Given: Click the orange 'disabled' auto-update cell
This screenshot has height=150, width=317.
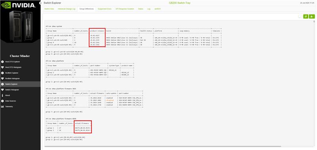Looking at the screenshot, I should pyautogui.click(x=110, y=100).
